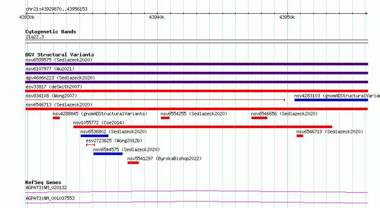Viewport: 380px width, 208px height.
Task: Select the blue bar under nsv6544575
Action: (x=108, y=154)
